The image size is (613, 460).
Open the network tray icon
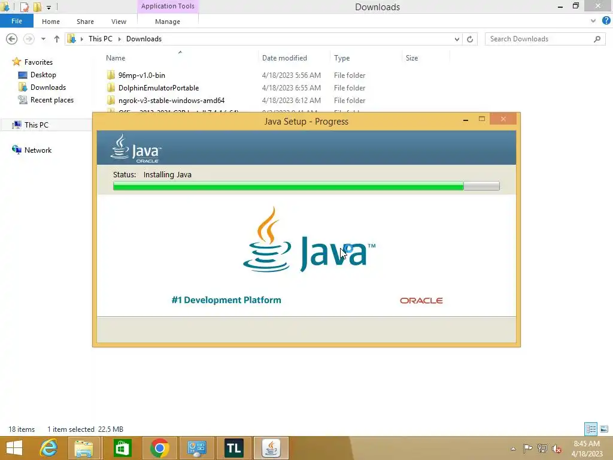click(x=542, y=448)
